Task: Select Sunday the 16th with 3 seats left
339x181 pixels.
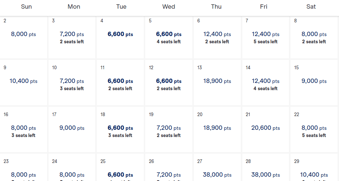Action: click(24, 131)
